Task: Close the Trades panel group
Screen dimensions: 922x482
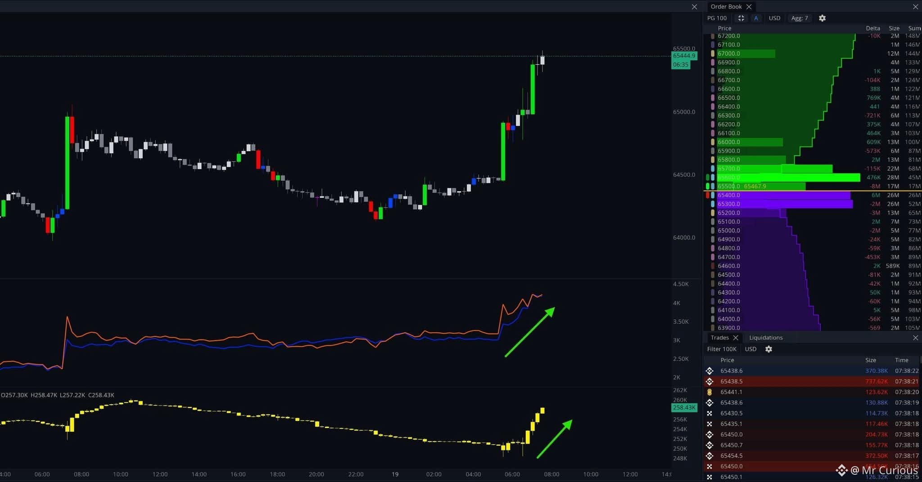Action: 915,338
